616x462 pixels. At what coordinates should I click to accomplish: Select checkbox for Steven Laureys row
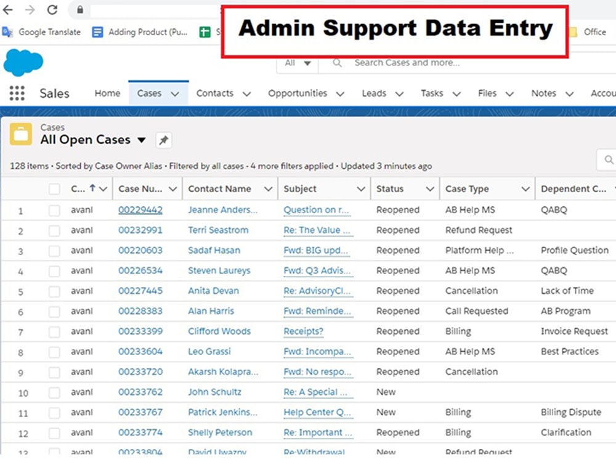click(54, 271)
